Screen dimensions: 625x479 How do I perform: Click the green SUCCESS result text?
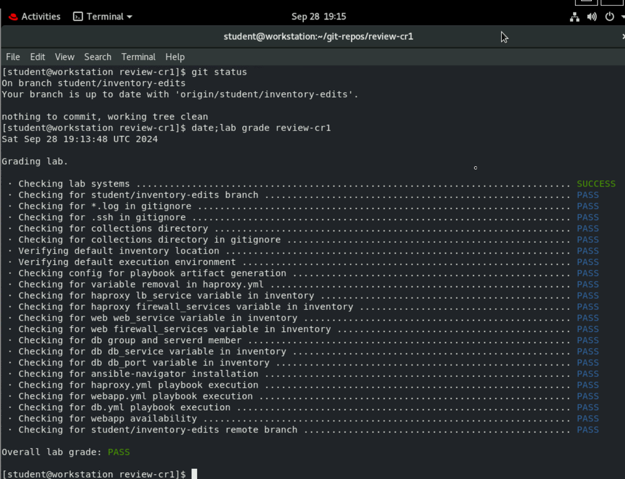[x=596, y=184]
